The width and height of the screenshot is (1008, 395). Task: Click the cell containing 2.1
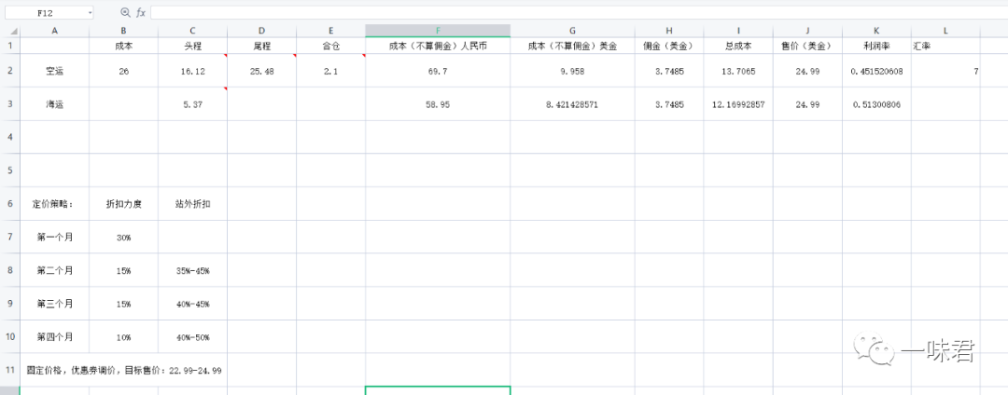pyautogui.click(x=330, y=71)
